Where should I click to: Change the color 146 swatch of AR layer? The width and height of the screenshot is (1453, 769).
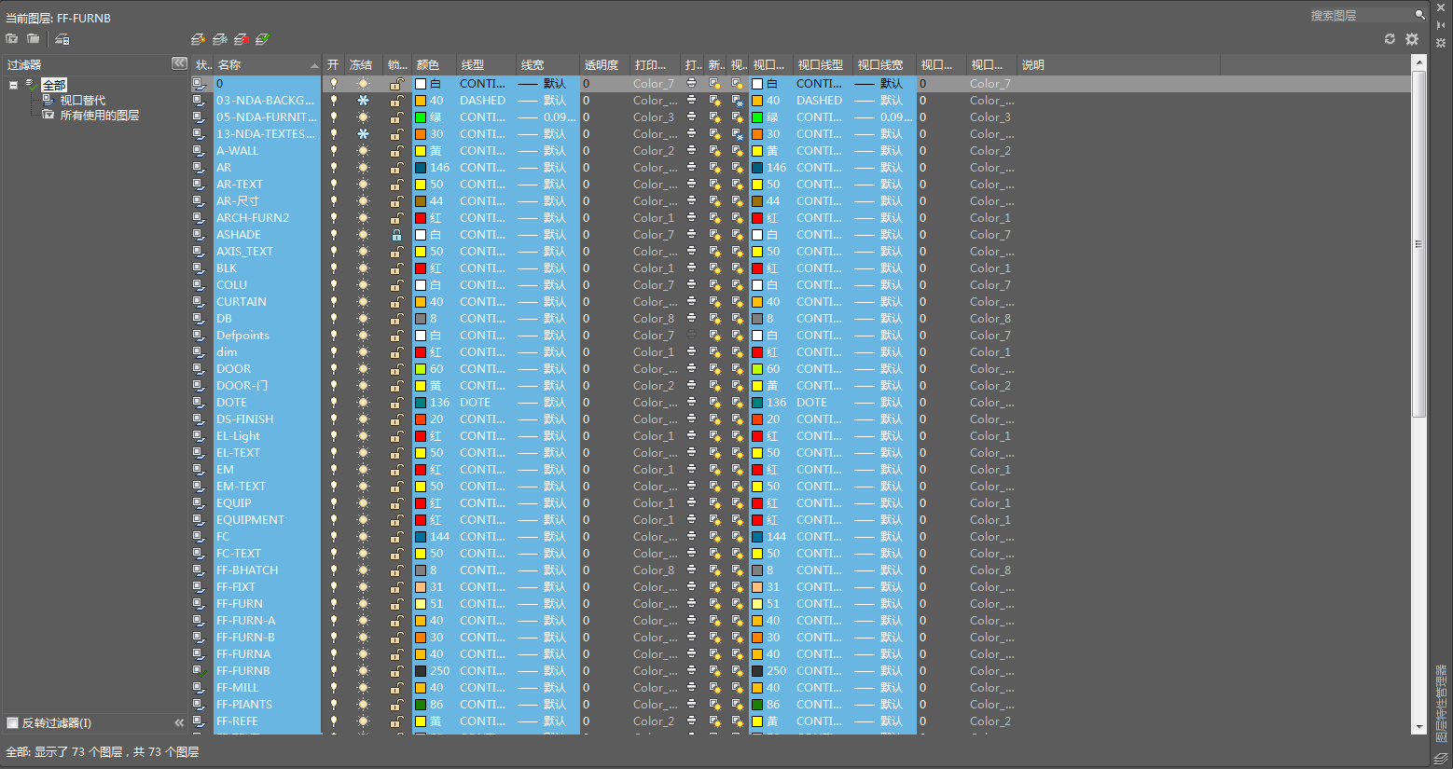421,168
